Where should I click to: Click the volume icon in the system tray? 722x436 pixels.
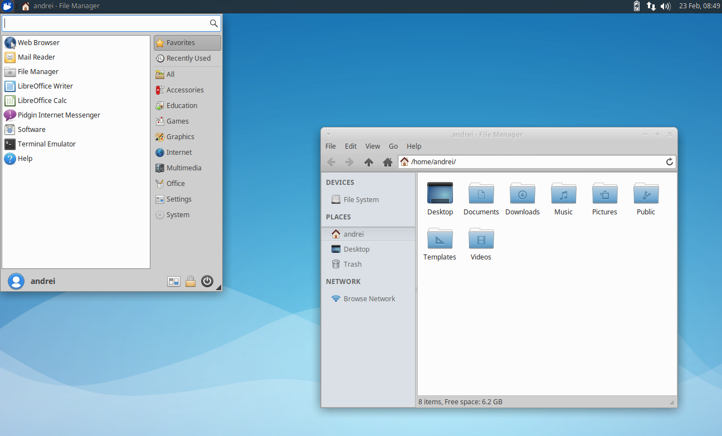(666, 6)
